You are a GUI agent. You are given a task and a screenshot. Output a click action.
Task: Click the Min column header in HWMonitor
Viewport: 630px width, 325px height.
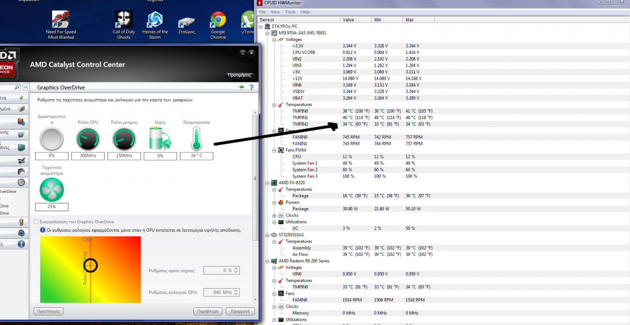(387, 19)
